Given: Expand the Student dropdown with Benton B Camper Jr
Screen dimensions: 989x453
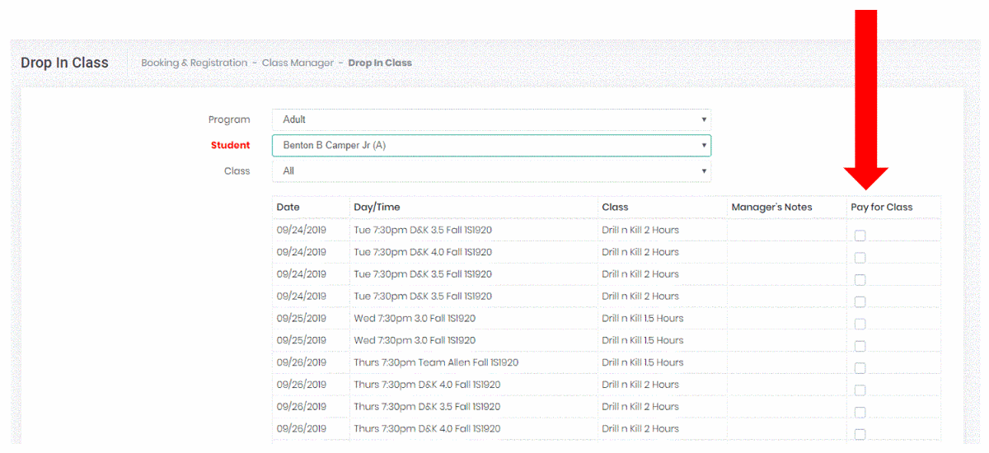Looking at the screenshot, I should click(491, 145).
